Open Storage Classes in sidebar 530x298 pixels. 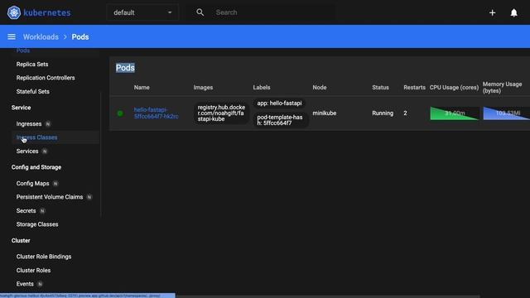click(x=37, y=224)
